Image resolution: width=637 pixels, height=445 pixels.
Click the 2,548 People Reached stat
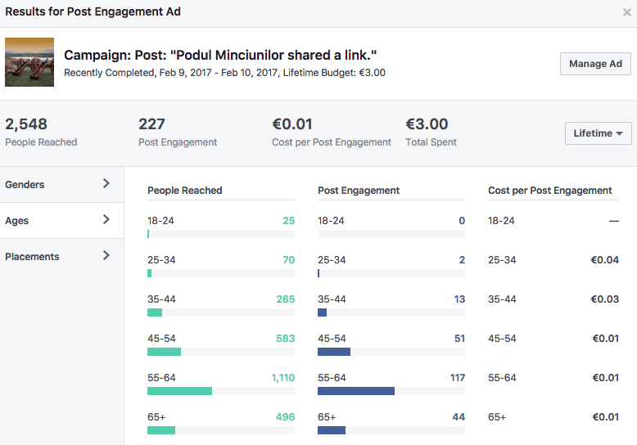pos(26,124)
